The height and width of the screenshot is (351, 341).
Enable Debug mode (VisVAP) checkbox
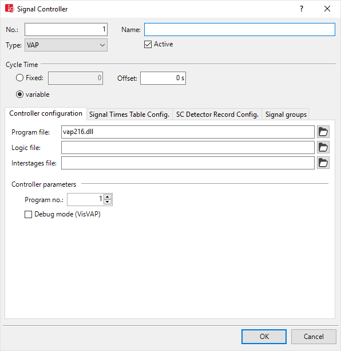28,214
